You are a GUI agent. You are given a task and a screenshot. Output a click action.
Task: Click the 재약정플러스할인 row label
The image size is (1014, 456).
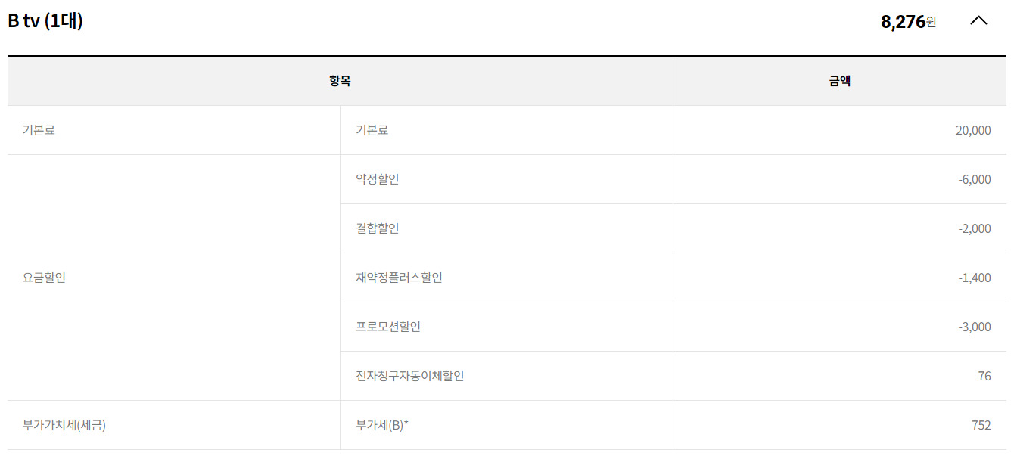point(399,278)
